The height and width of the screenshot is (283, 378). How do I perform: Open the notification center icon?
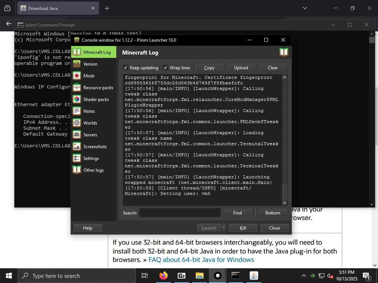pos(366,276)
